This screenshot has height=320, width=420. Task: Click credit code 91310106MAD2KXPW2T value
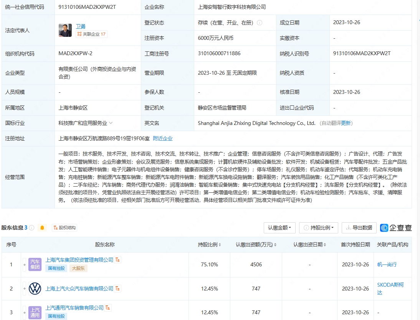click(x=87, y=7)
